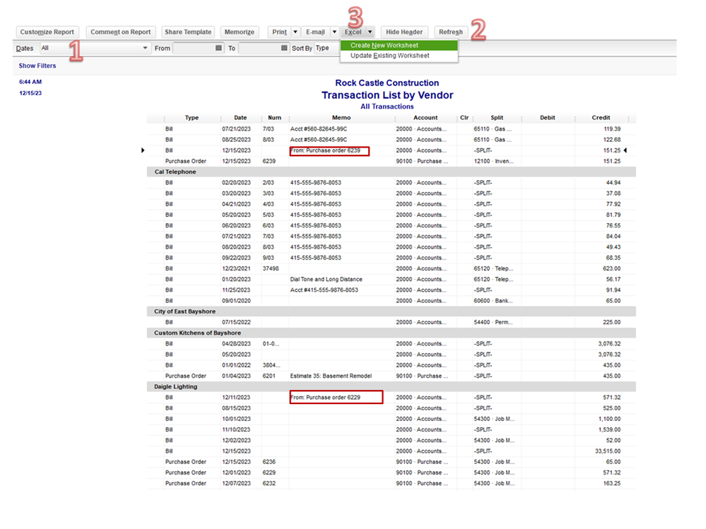The image size is (706, 529).
Task: Click the From date field
Action: tap(194, 48)
